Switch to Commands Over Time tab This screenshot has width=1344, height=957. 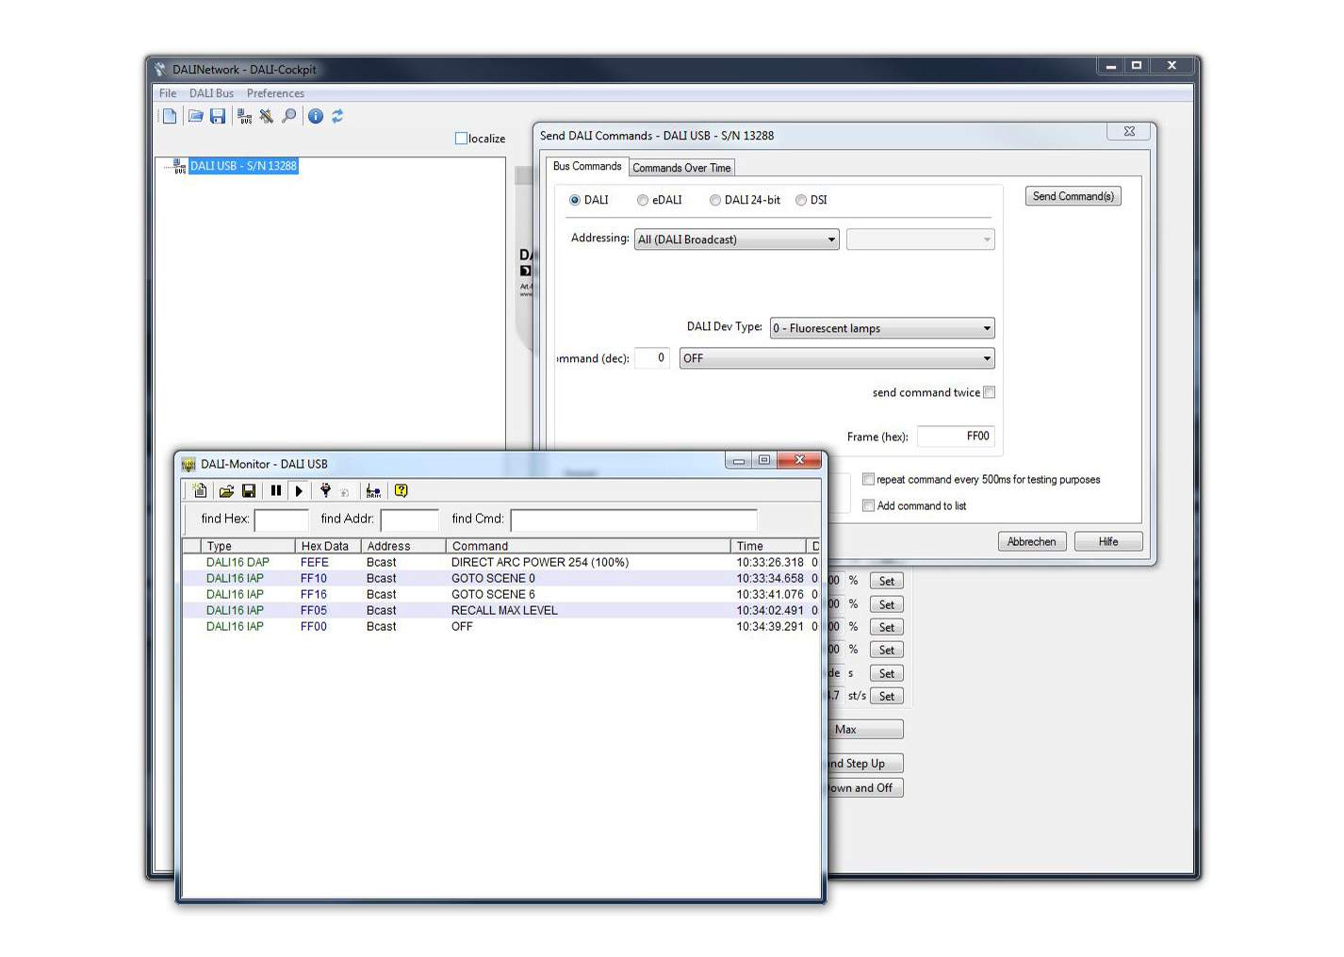(x=681, y=168)
